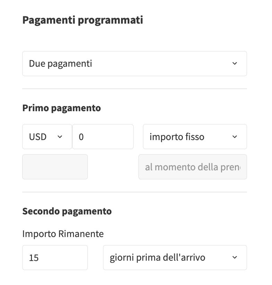Click the "USD" currency text
Screen dimensions: 272x285
pyautogui.click(x=38, y=137)
